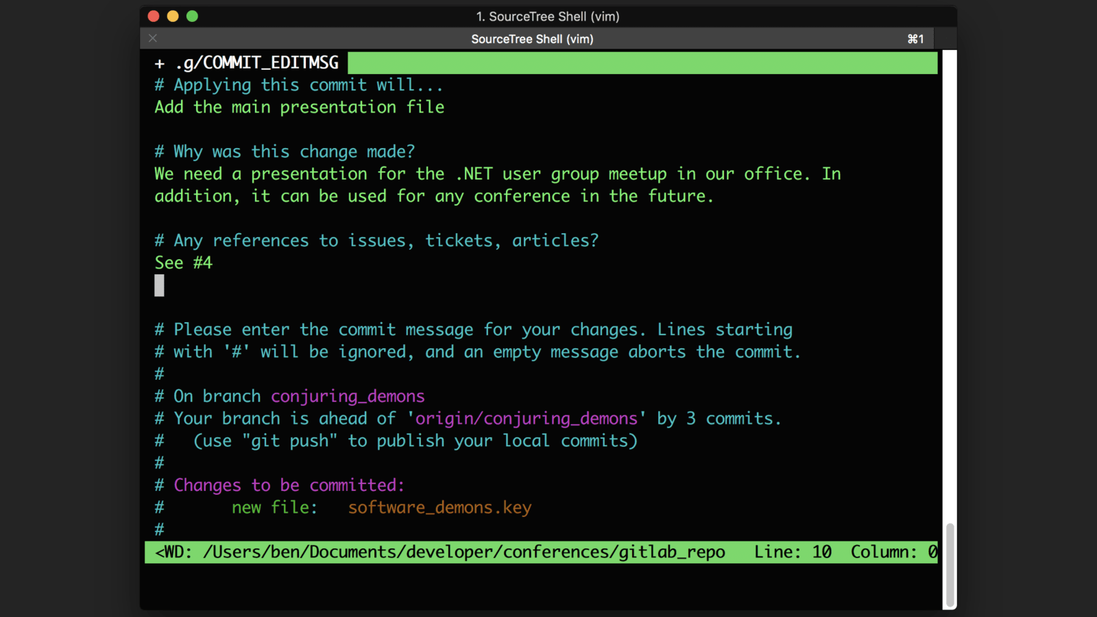Click the 'origin/conjuring_demons' remote reference
This screenshot has width=1097, height=617.
tap(527, 419)
